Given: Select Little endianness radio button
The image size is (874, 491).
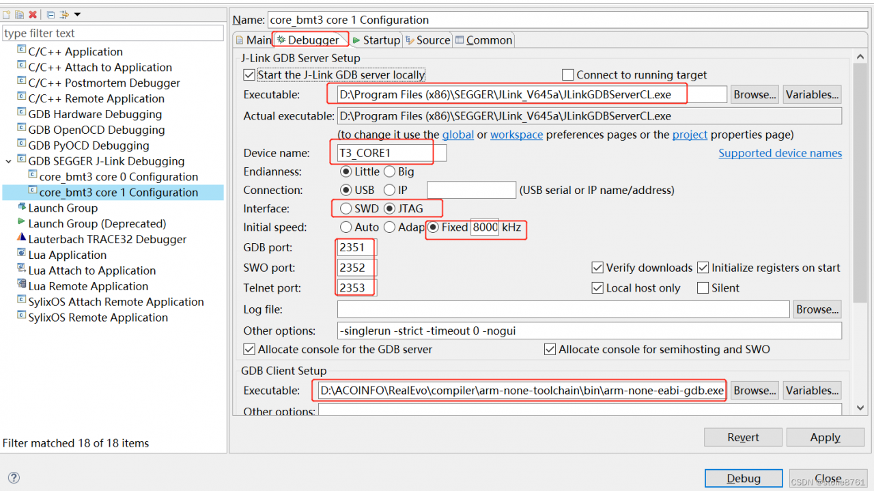Looking at the screenshot, I should 346,171.
